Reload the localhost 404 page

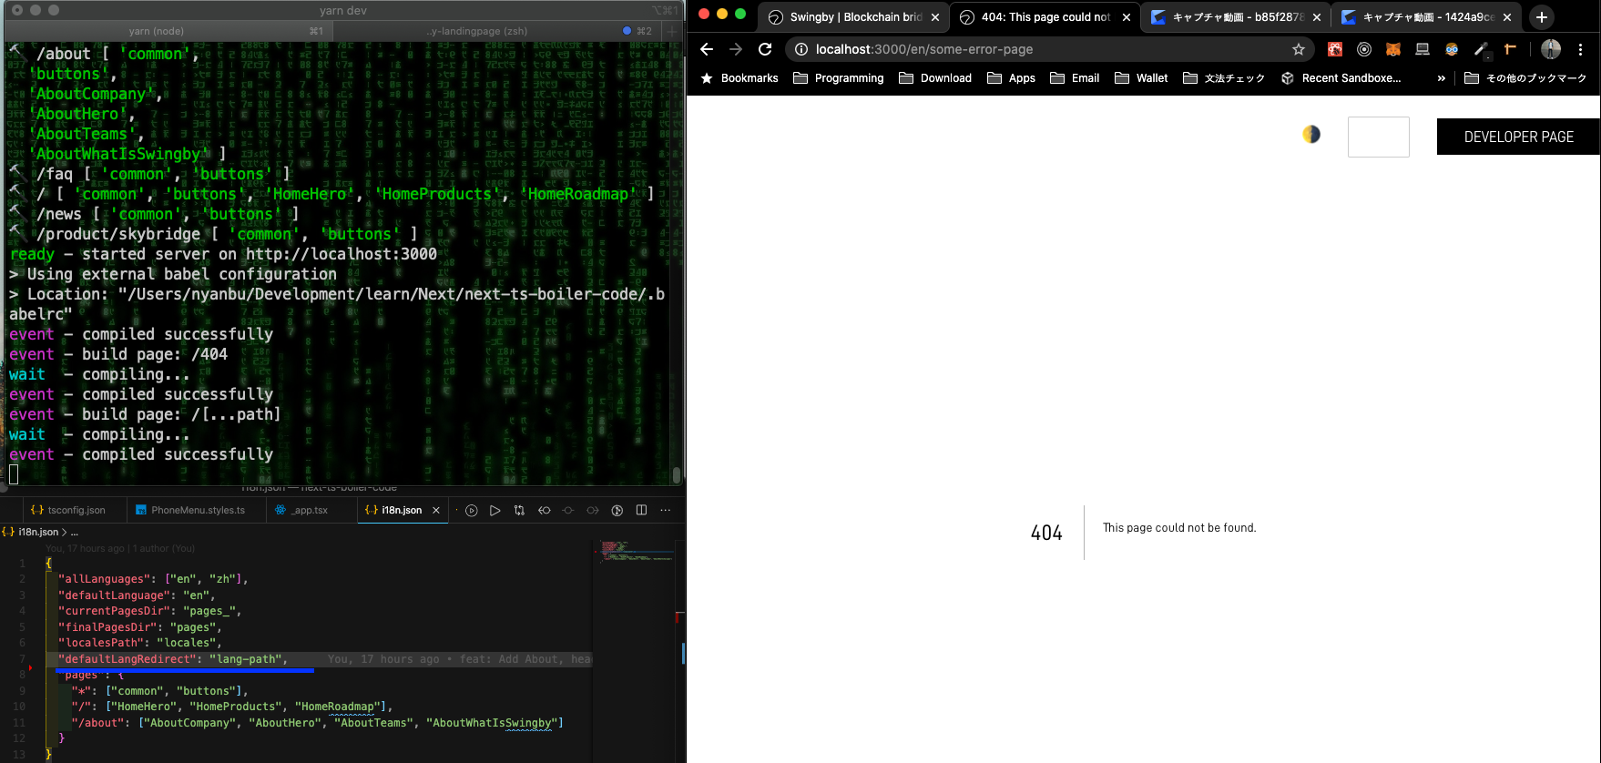(x=765, y=49)
